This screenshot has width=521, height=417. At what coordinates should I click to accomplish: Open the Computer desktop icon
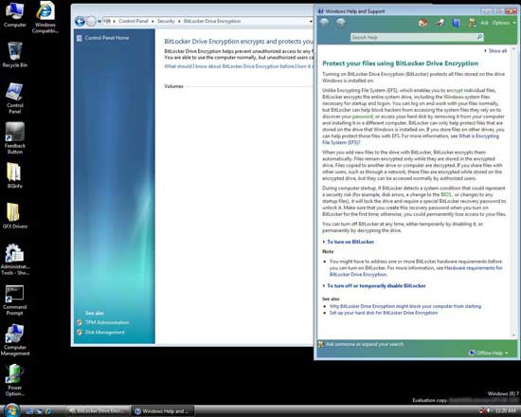[x=14, y=15]
